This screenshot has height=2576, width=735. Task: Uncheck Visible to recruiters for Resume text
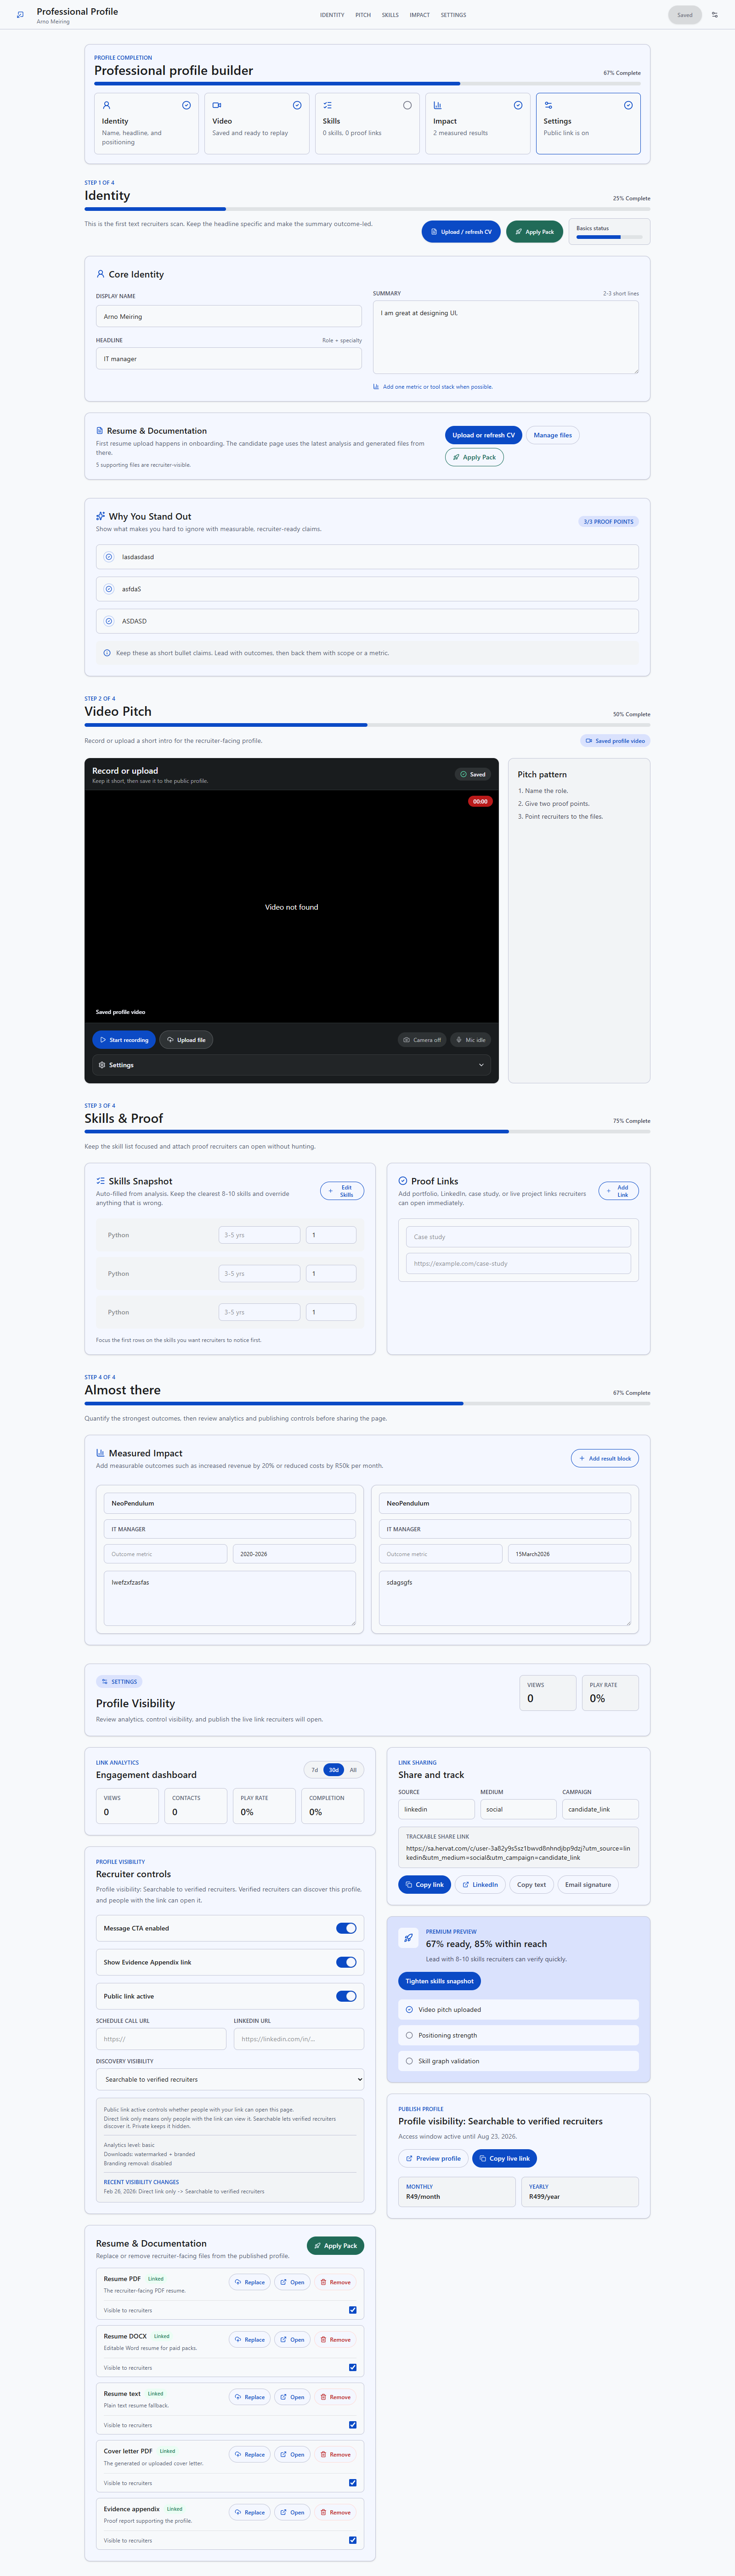pyautogui.click(x=352, y=2425)
